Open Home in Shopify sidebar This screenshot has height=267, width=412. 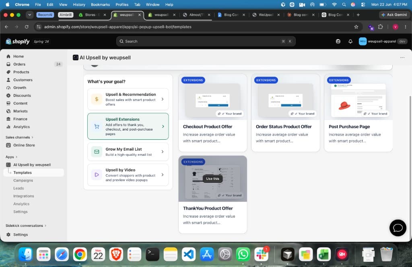(19, 56)
